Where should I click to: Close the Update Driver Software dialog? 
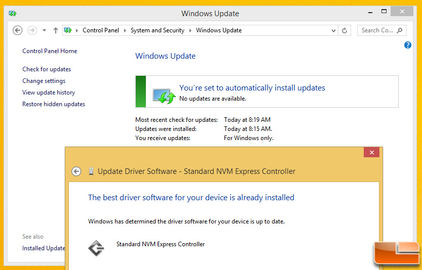[371, 153]
